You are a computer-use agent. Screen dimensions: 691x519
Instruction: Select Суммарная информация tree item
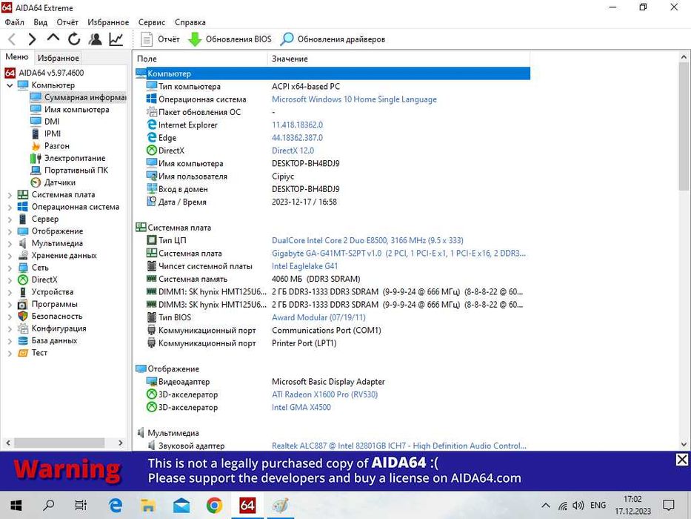pos(79,97)
